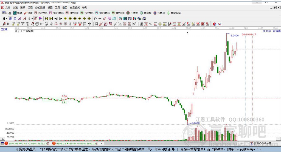Screen dimensions: 281x152
Task: Open the 江恩 menu
Action: tap(30, 7)
